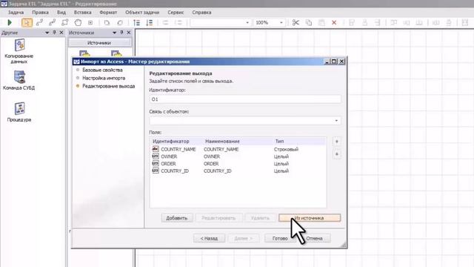
Task: Go to Базовые свойства wizard step
Action: pos(102,70)
